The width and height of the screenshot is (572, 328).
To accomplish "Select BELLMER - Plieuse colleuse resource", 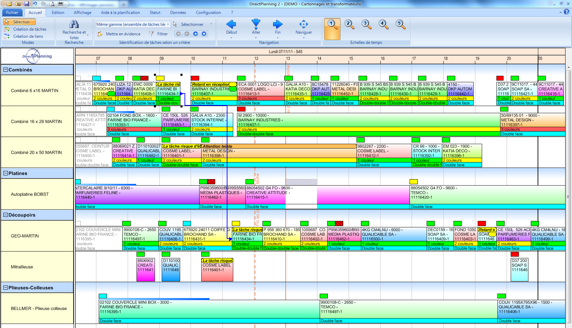I will pos(37,308).
